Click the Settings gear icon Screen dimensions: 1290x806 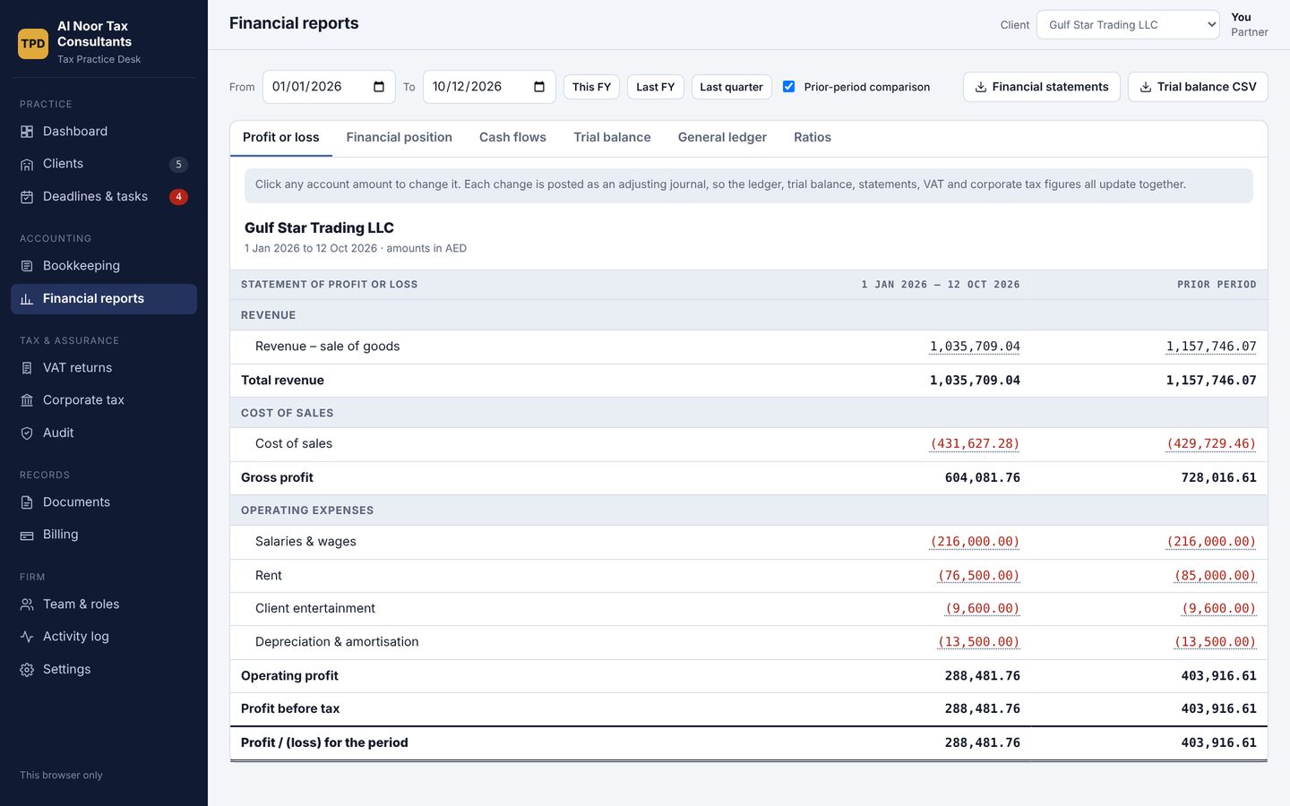(x=27, y=670)
